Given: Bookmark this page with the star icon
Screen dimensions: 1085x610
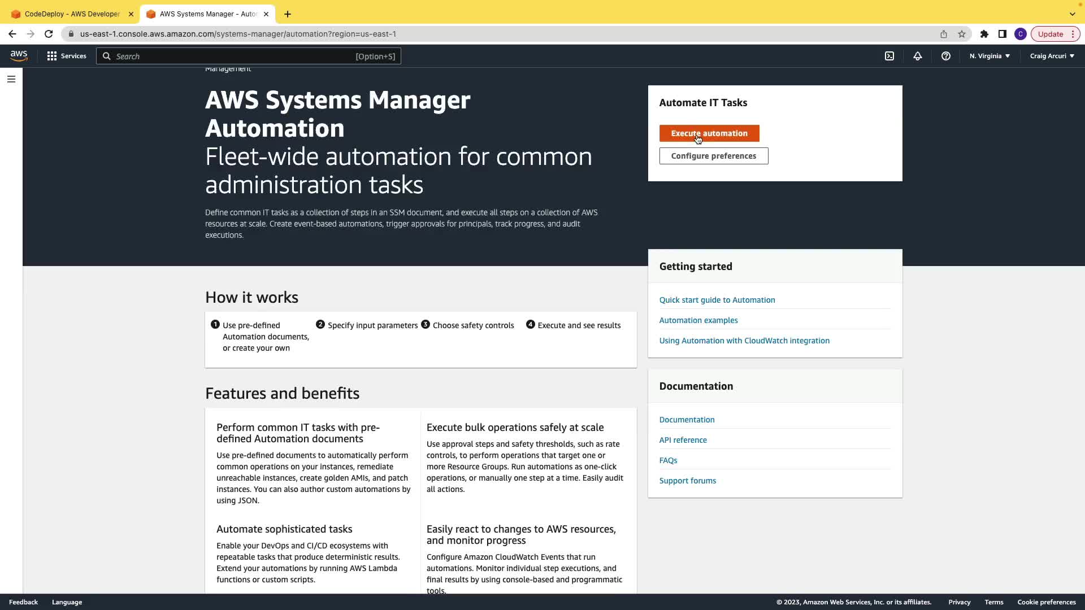Looking at the screenshot, I should pyautogui.click(x=962, y=34).
